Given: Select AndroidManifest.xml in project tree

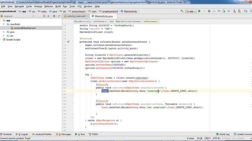Looking at the screenshot, I should 25,28.
